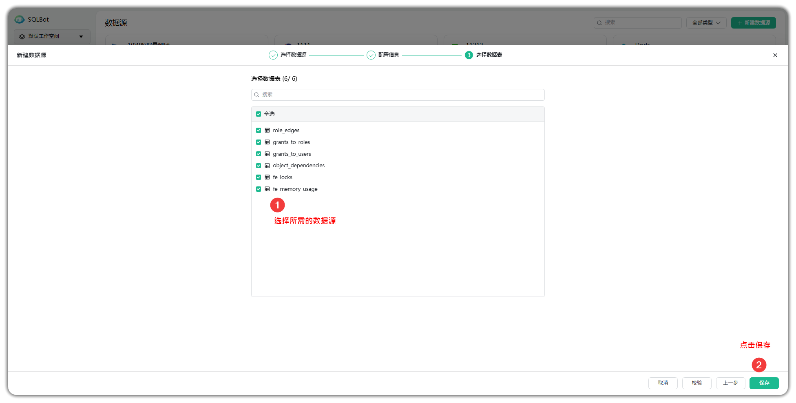Image resolution: width=796 pixels, height=403 pixels.
Task: Click the 取消 cancel button
Action: point(663,383)
